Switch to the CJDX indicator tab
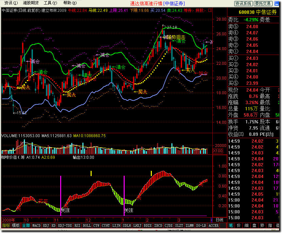Image resolution: width=283 pixels, height=234 pixels. click(168, 225)
